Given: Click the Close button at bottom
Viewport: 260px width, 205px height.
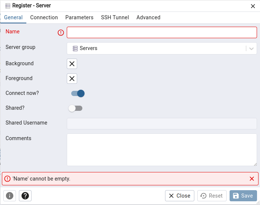Looking at the screenshot, I should click(x=180, y=196).
